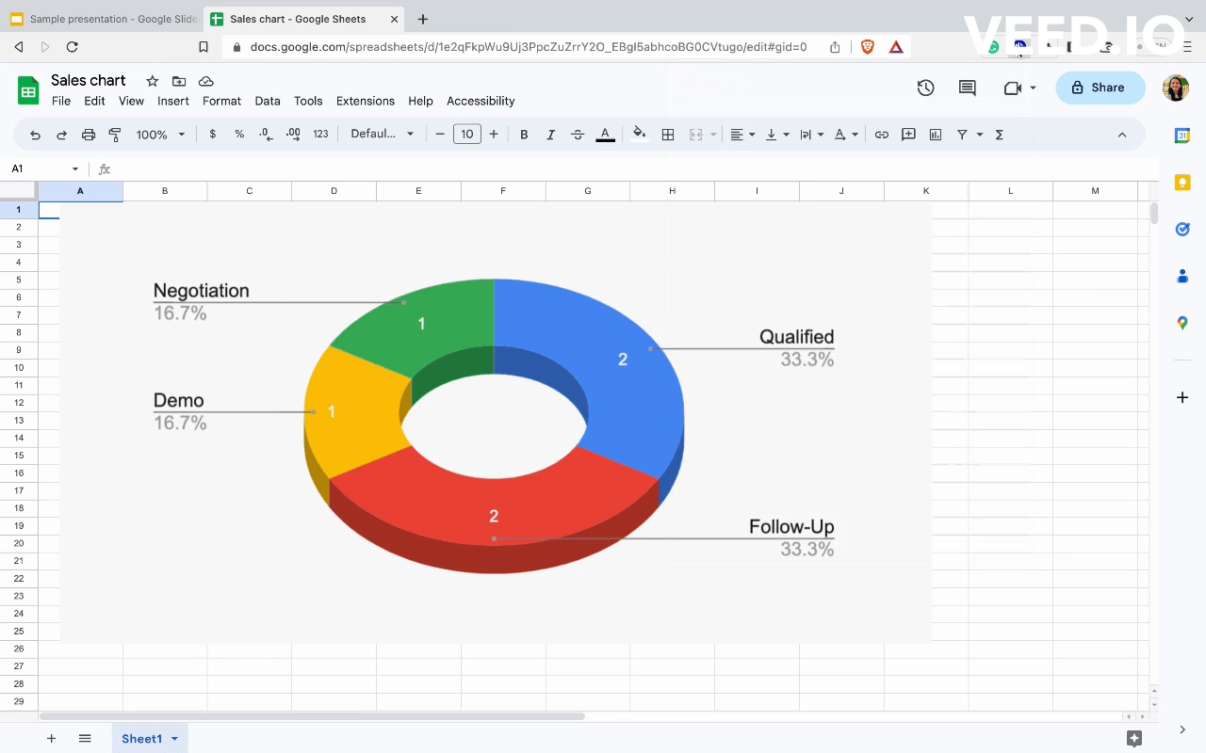Viewport: 1206px width, 753px height.
Task: Open Contacts in the side panel
Action: coord(1182,276)
